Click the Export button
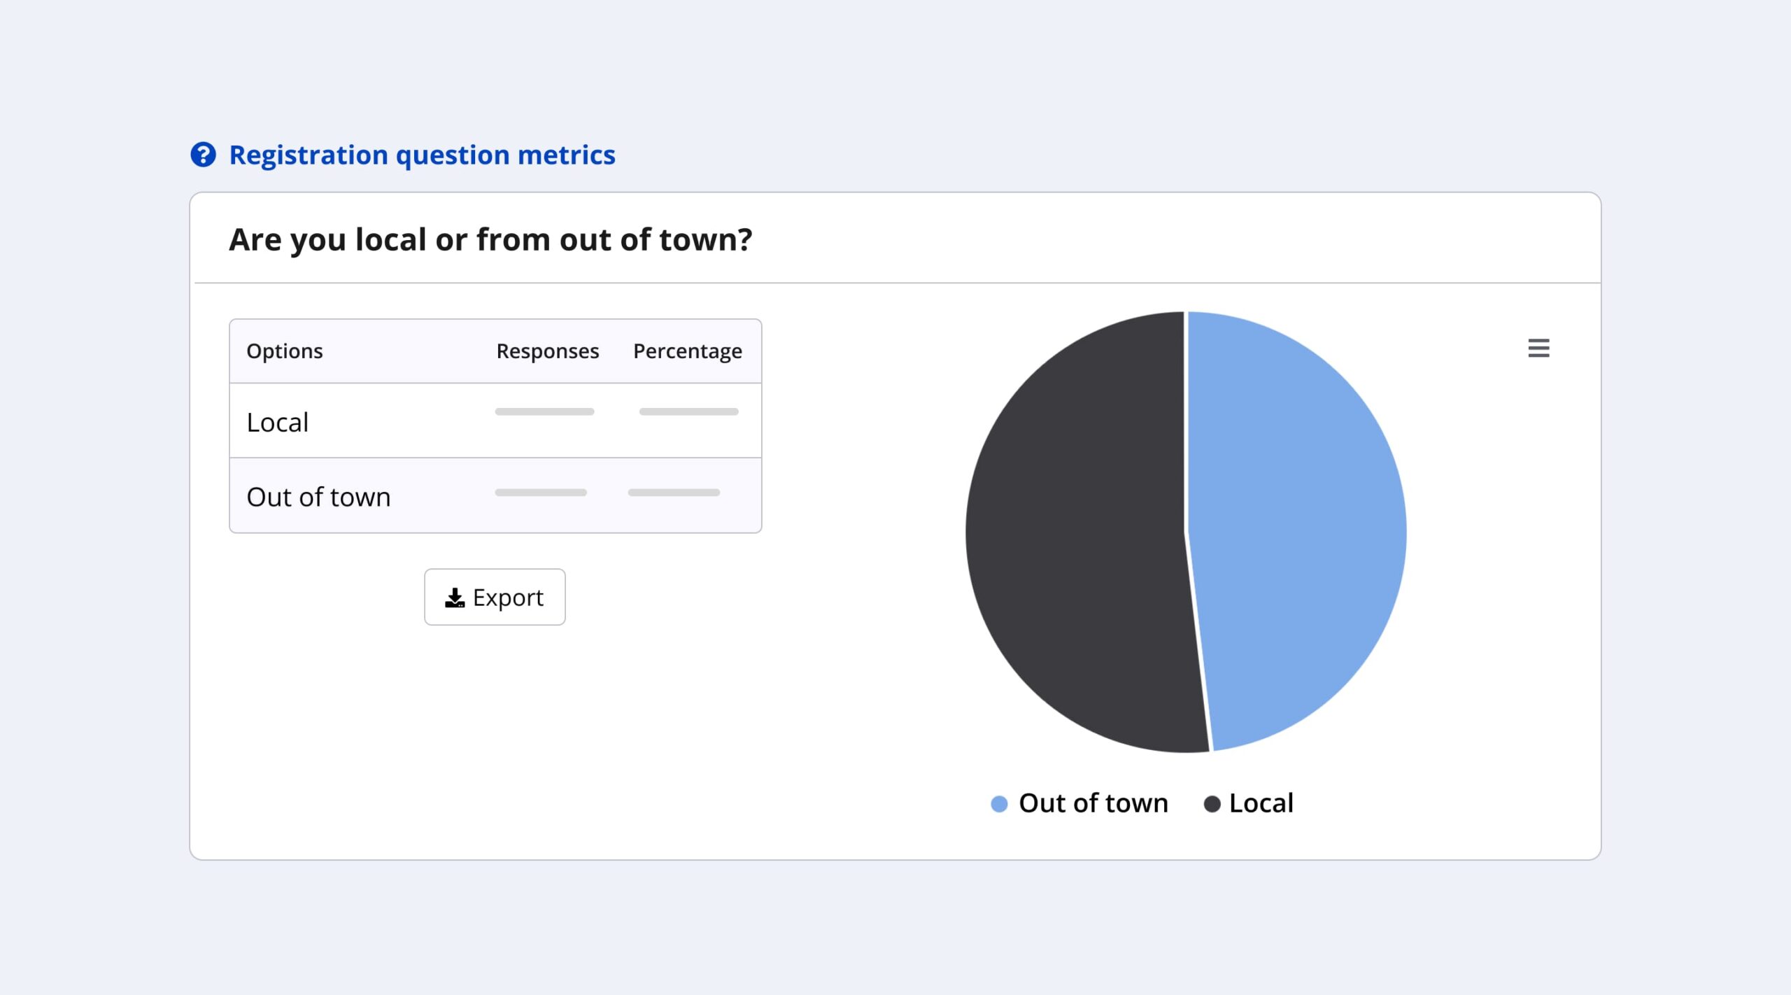 (x=495, y=597)
